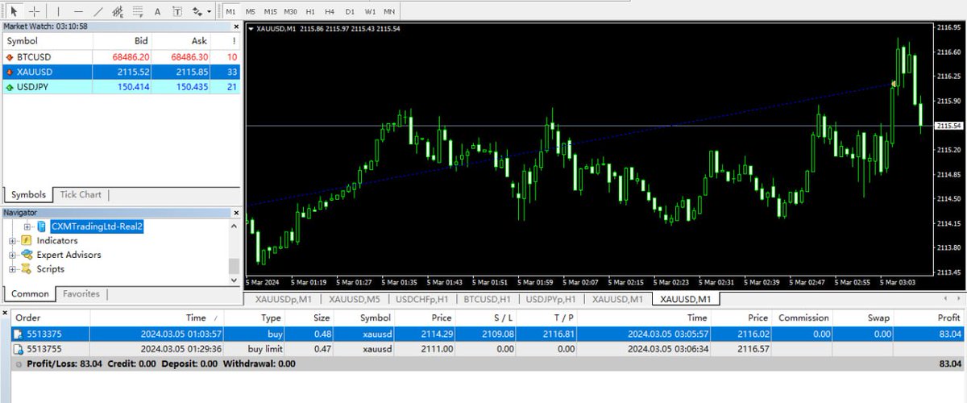Click the Expert Advisors icon
Image resolution: width=967 pixels, height=403 pixels.
coord(27,255)
